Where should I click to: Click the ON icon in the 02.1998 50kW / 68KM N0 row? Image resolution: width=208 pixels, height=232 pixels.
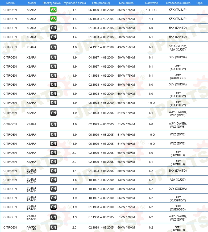(53, 85)
